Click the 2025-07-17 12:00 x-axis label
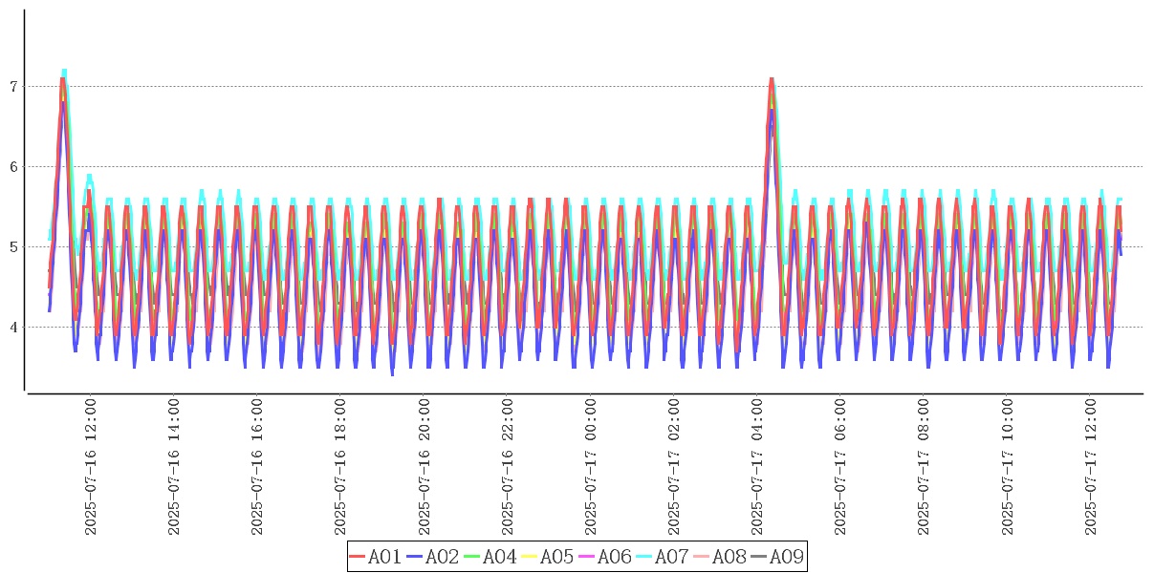The height and width of the screenshot is (573, 1154). (x=1093, y=467)
